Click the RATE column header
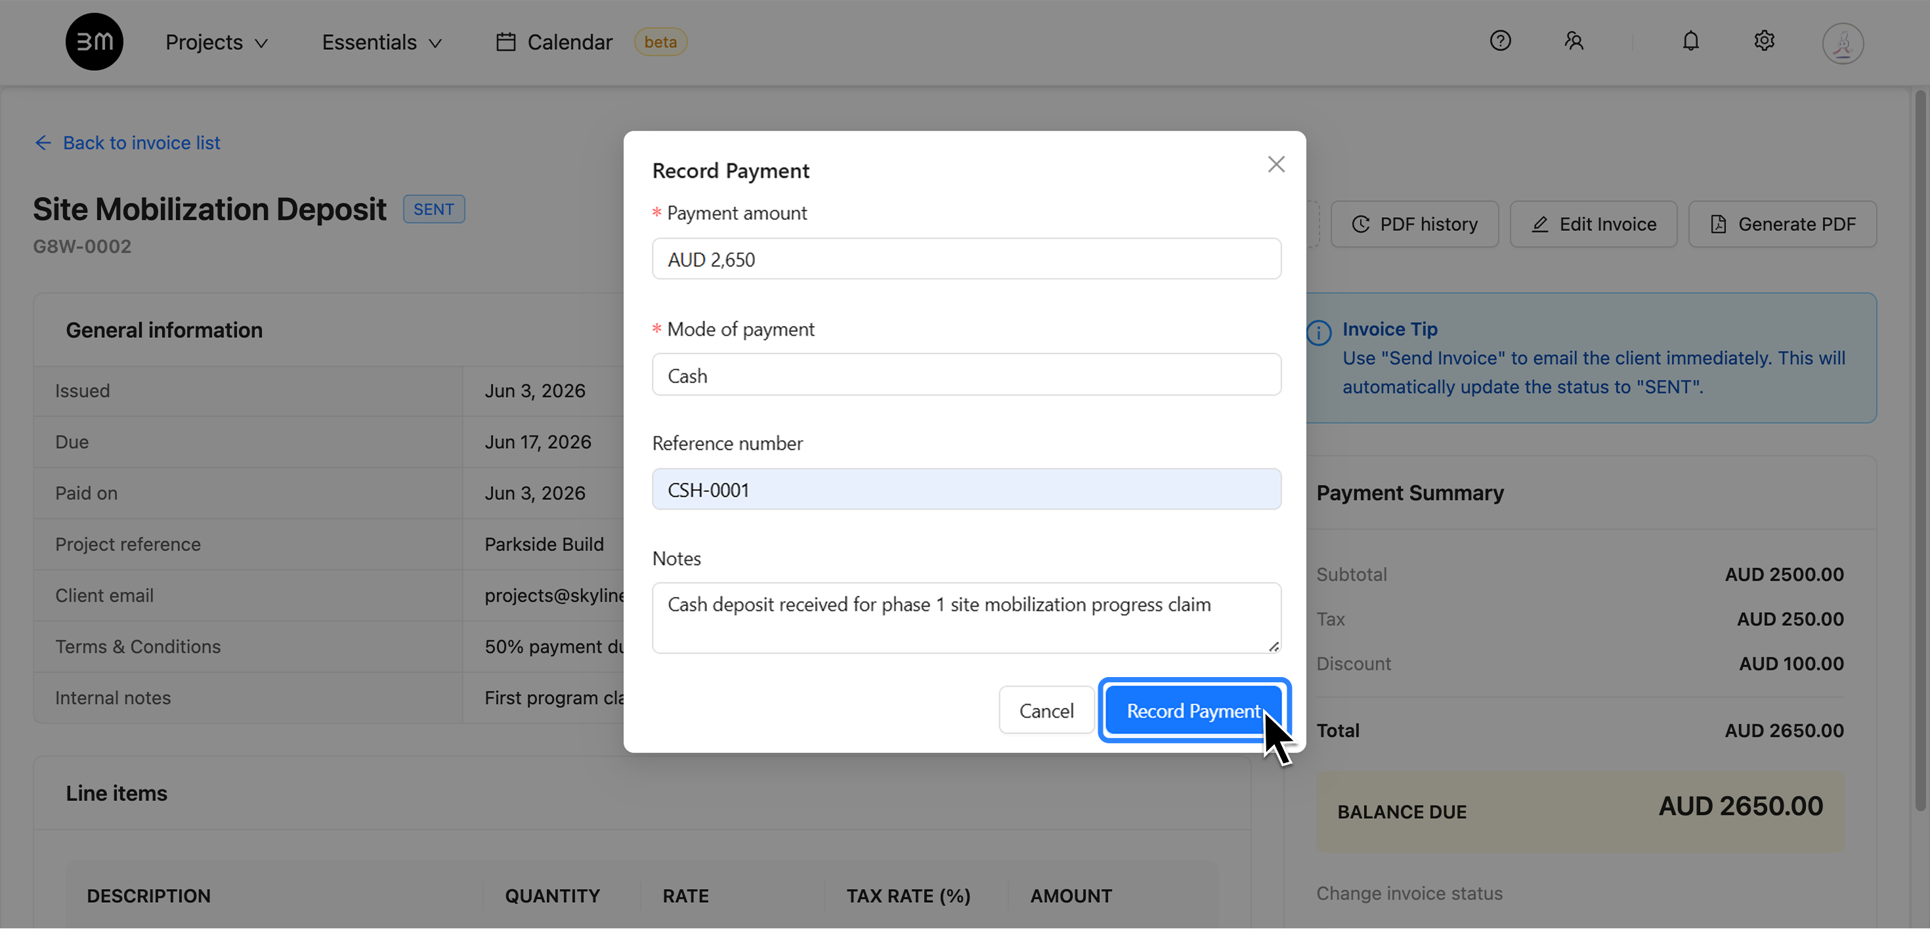 pos(685,896)
